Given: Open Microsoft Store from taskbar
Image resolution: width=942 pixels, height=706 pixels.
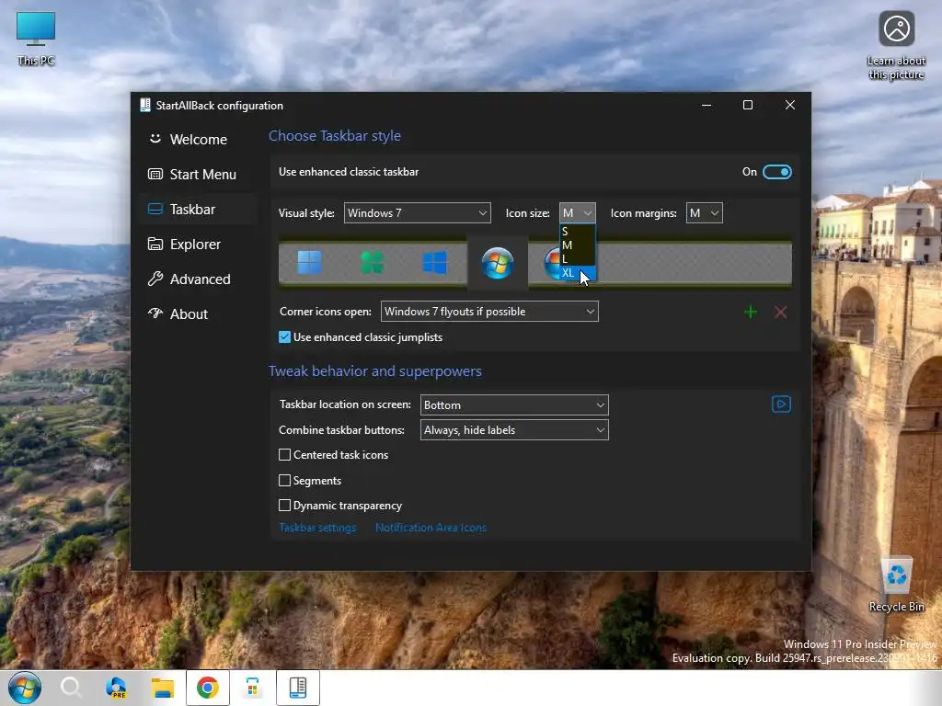Looking at the screenshot, I should click(x=253, y=688).
